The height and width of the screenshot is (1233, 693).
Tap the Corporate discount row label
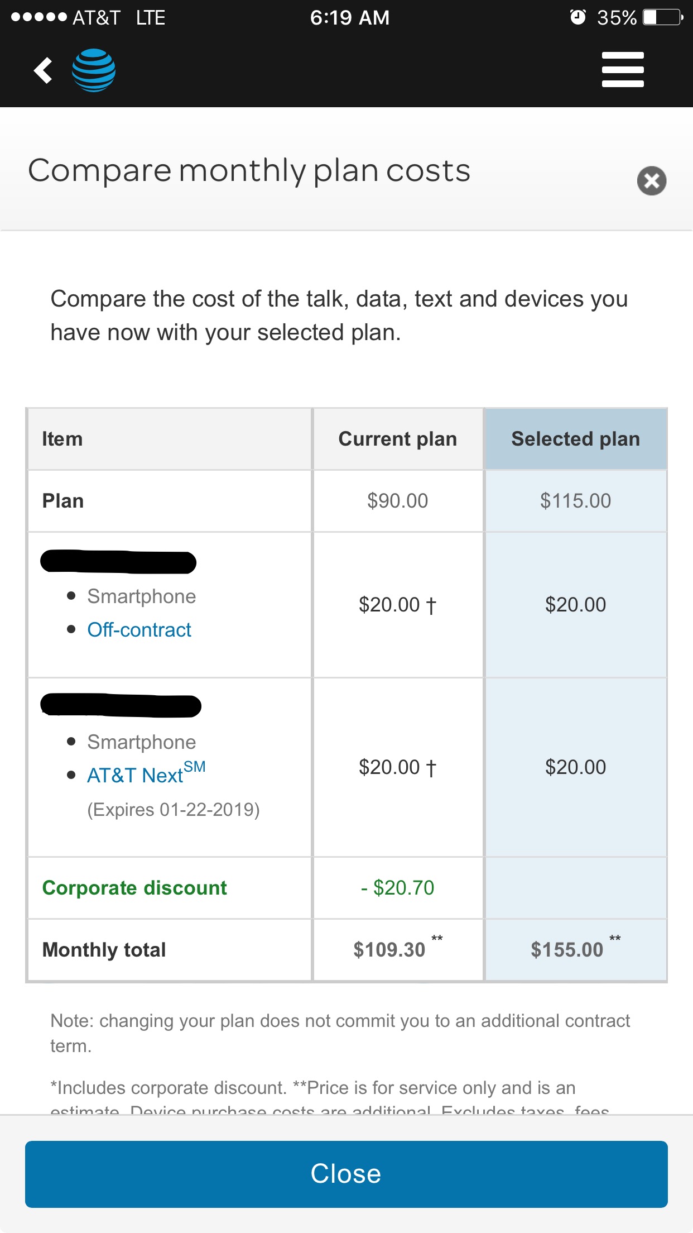pyautogui.click(x=134, y=888)
